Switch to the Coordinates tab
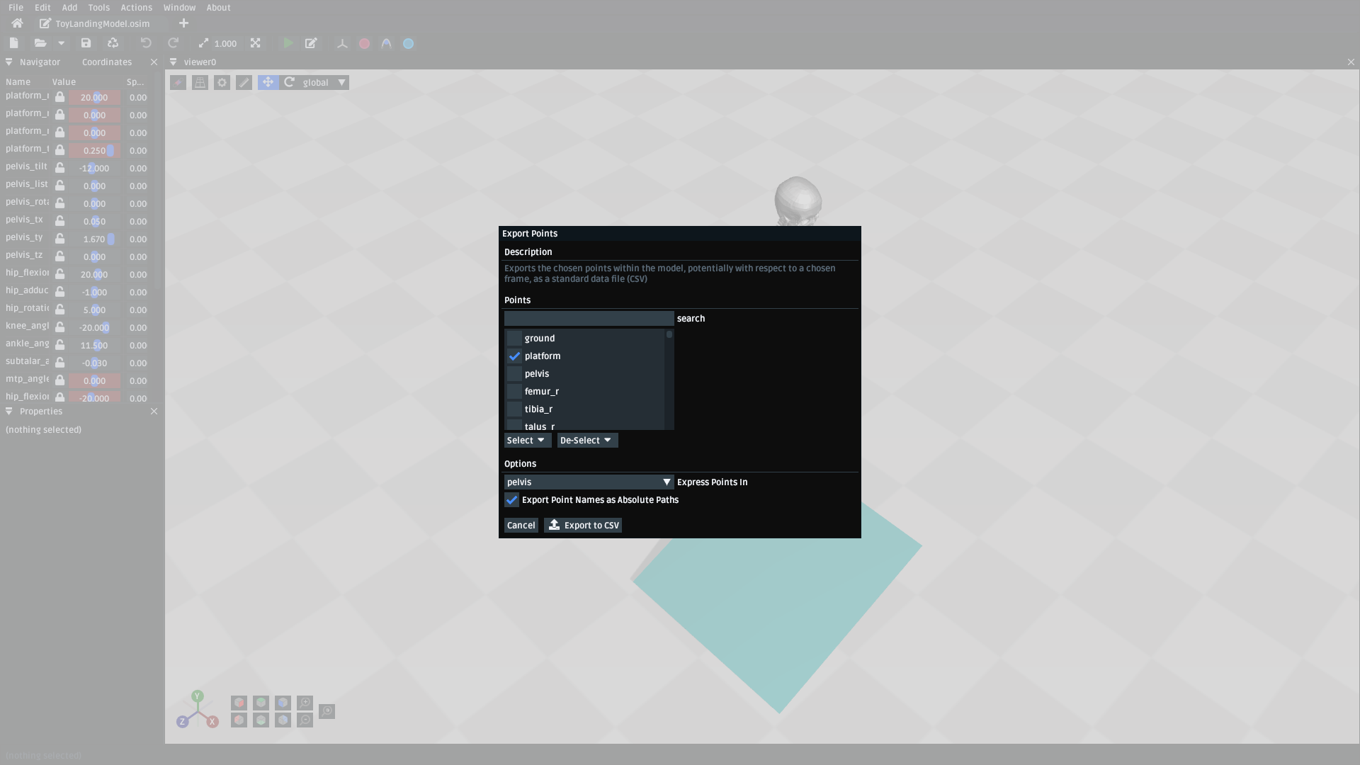 coord(106,62)
